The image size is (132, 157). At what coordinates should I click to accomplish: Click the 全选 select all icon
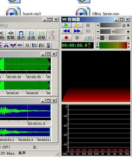click(31, 35)
